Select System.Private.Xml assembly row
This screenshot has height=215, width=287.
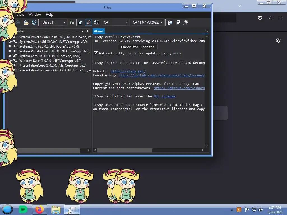pos(54,51)
